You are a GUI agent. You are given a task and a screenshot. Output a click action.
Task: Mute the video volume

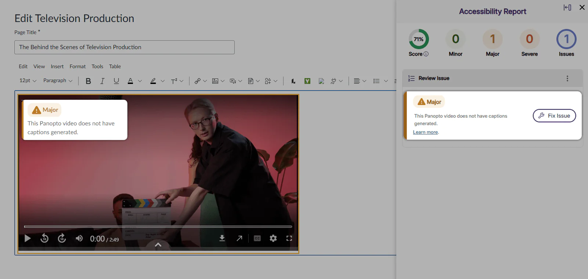79,238
